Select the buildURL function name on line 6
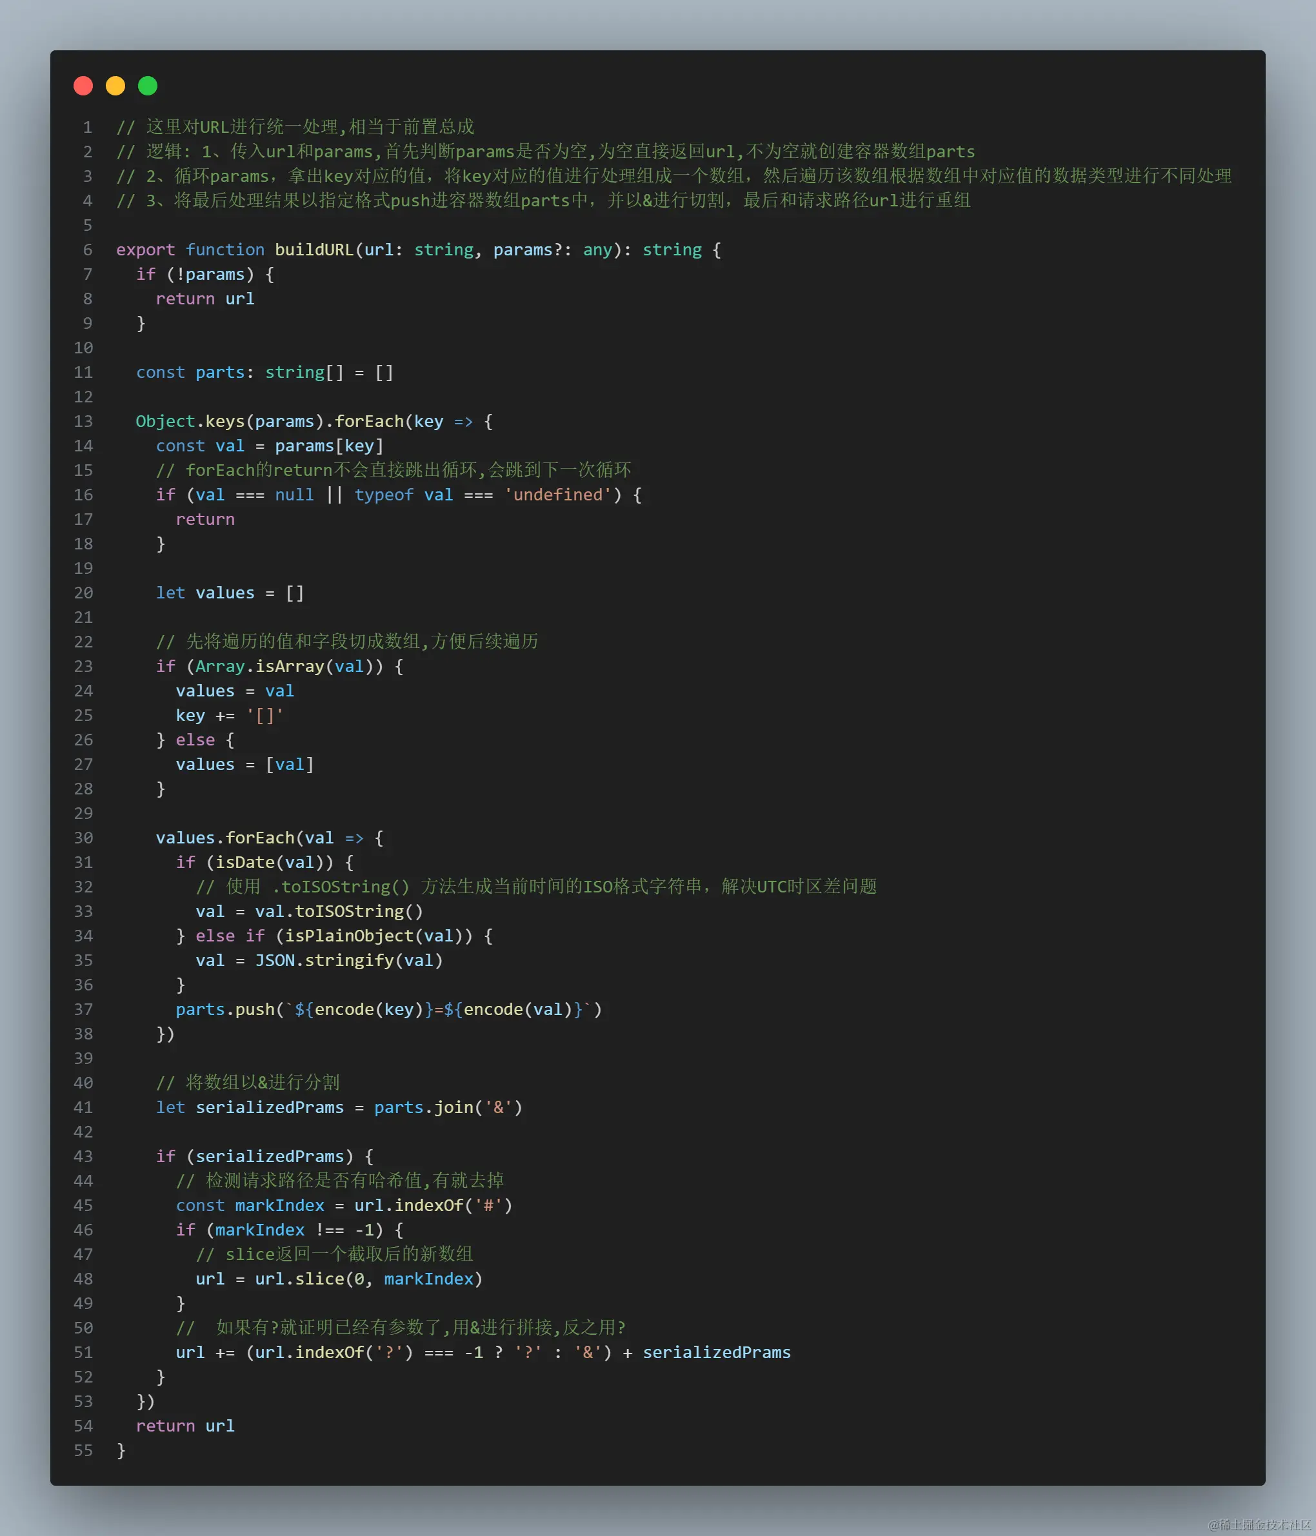The height and width of the screenshot is (1536, 1316). click(x=314, y=250)
